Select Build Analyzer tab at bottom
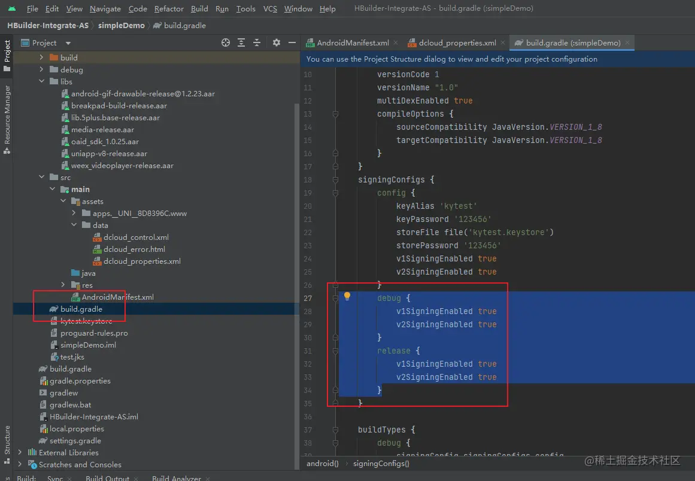695x481 pixels. point(177,478)
